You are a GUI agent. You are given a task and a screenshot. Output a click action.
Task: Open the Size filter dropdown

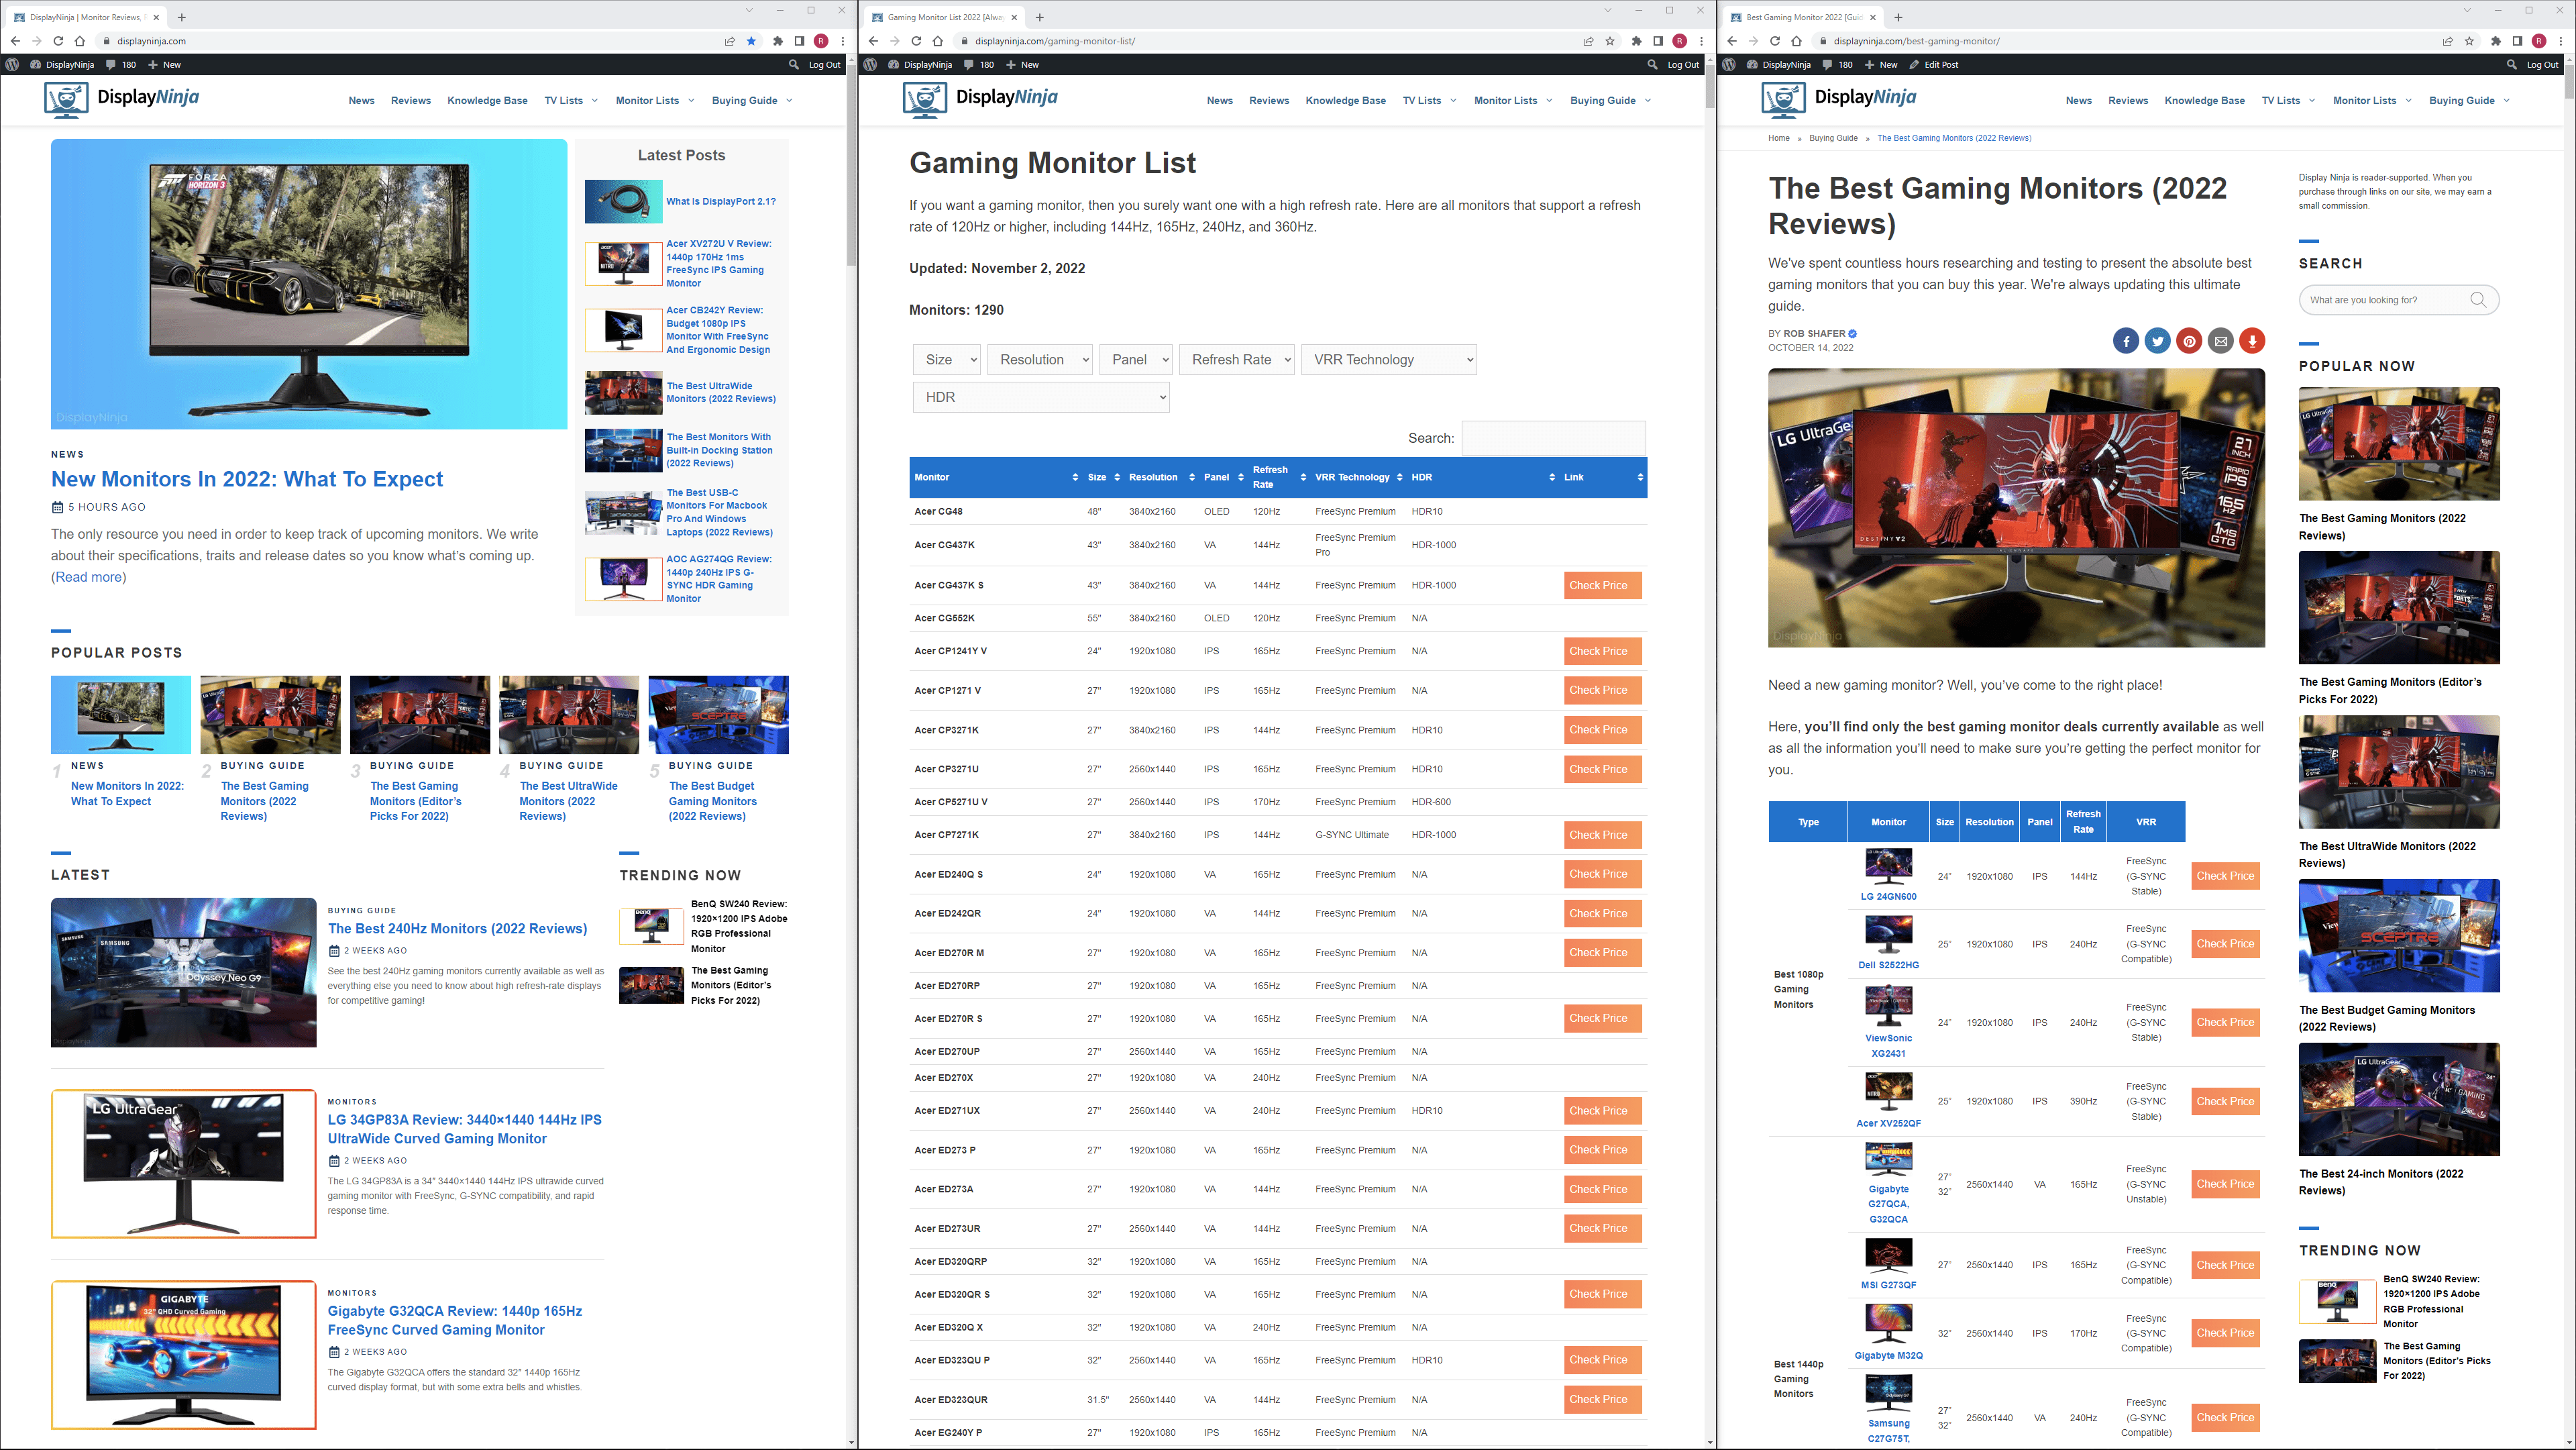946,360
